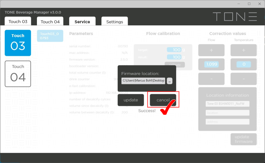Click the Correction values heading

(x=228, y=33)
